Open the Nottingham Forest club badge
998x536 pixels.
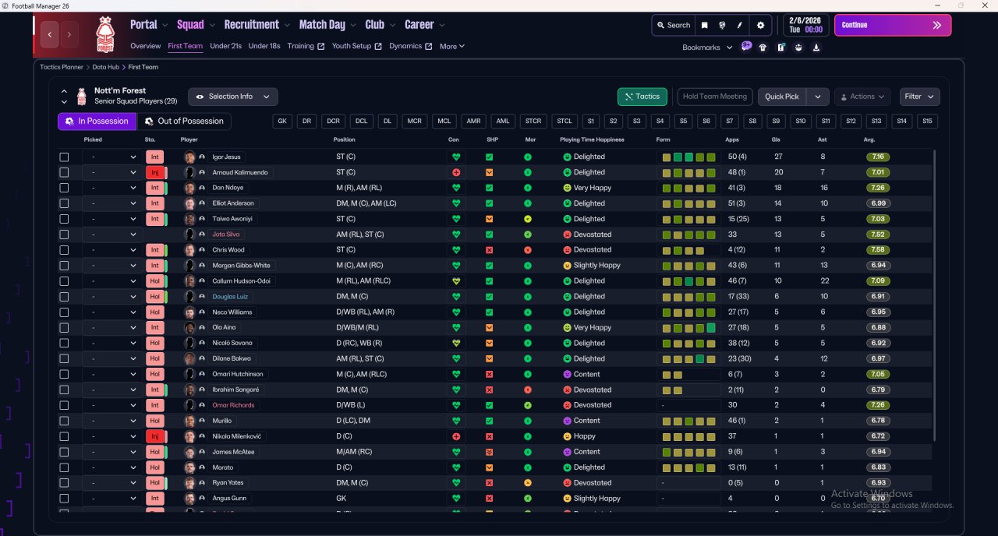[x=104, y=34]
